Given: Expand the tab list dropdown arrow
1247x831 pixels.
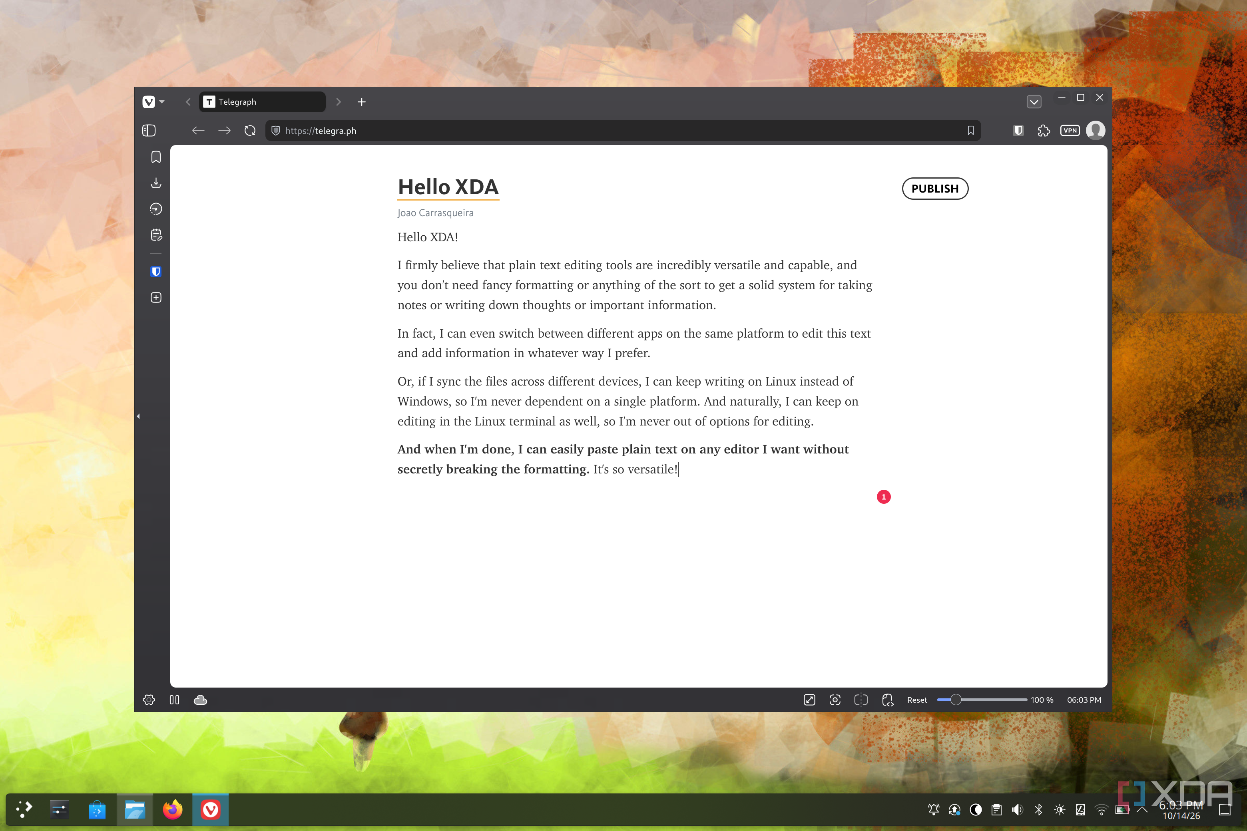Looking at the screenshot, I should tap(1034, 102).
